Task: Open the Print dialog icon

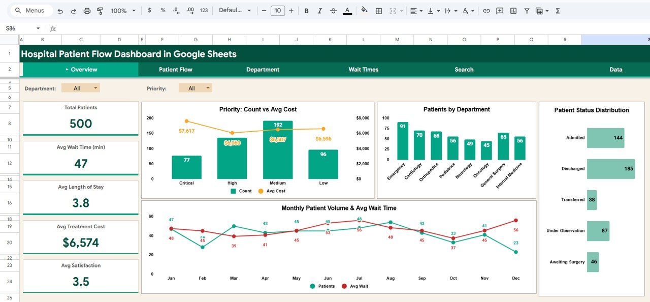Action: 87,10
